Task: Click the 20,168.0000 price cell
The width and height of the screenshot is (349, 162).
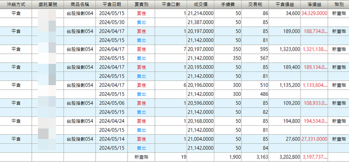Action: (x=200, y=121)
